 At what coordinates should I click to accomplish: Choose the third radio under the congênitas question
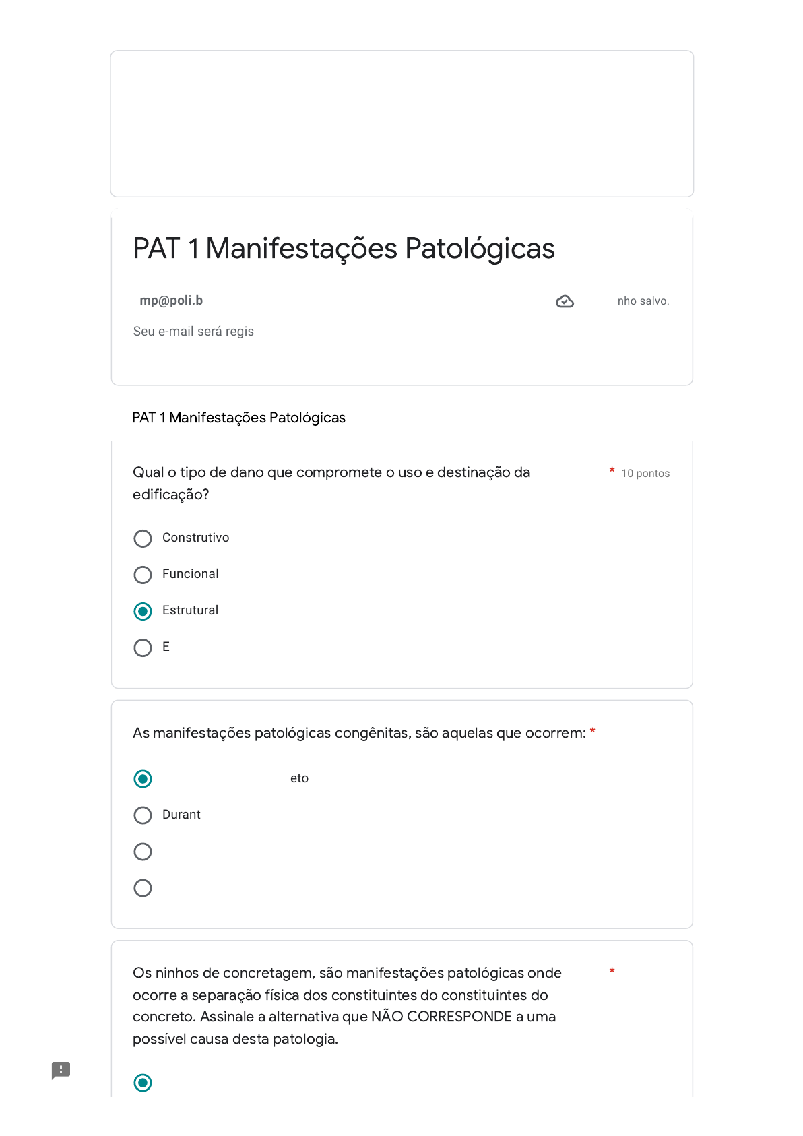[143, 852]
